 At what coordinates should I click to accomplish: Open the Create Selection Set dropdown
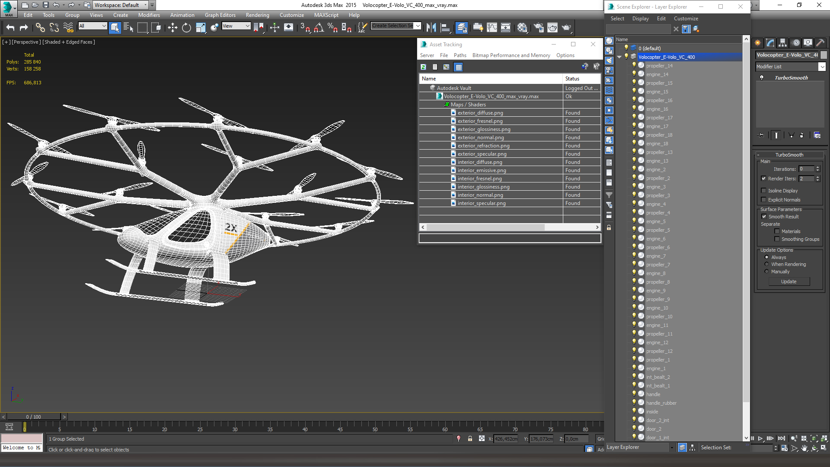click(418, 26)
